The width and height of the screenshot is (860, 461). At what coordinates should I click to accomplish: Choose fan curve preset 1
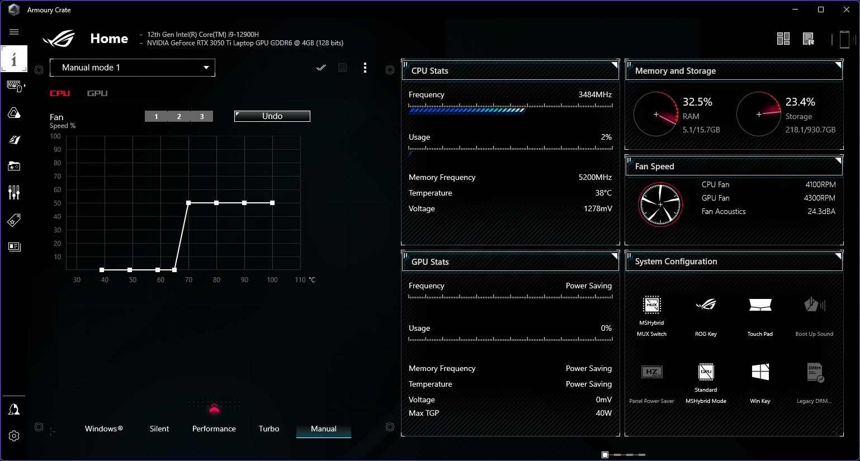156,116
